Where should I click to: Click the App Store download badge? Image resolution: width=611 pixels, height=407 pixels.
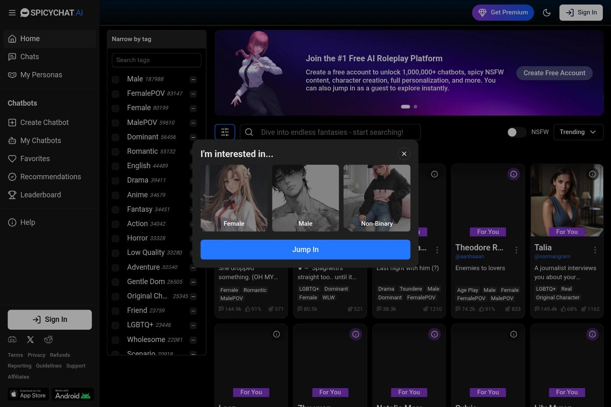point(28,394)
